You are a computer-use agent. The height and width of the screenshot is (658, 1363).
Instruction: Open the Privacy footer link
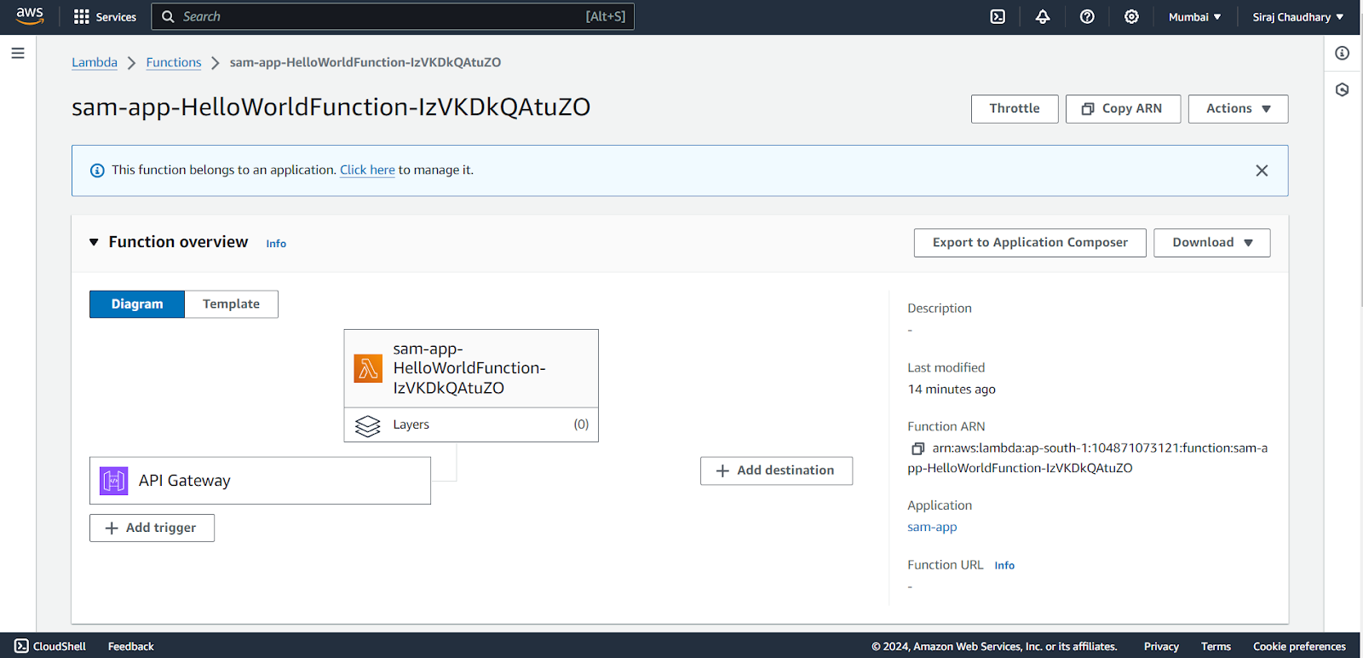(1161, 646)
